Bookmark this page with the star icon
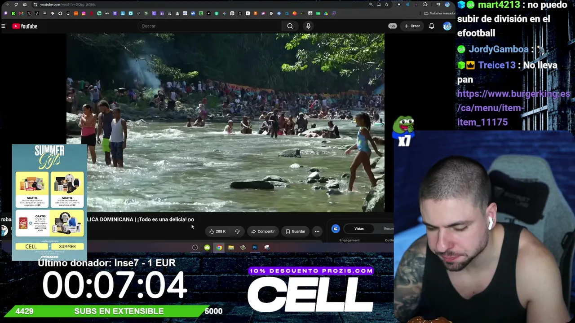Screen dimensions: 575x323 (x=386, y=4)
